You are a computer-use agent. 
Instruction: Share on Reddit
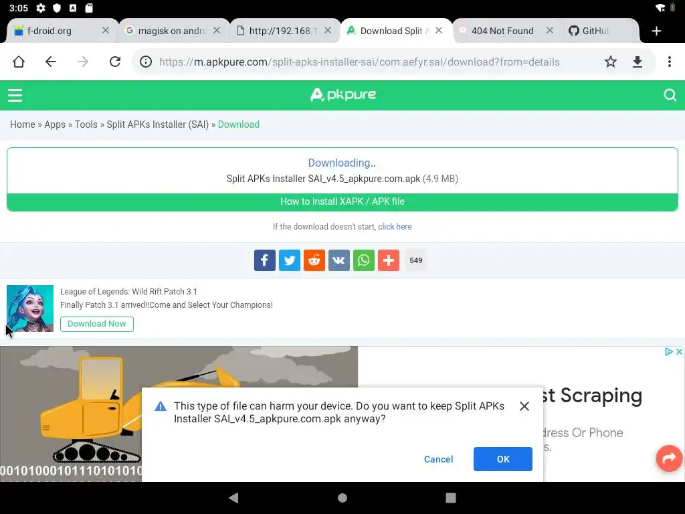point(314,260)
